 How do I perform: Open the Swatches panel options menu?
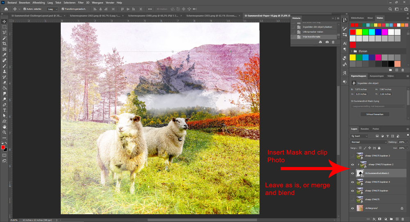coord(408,18)
